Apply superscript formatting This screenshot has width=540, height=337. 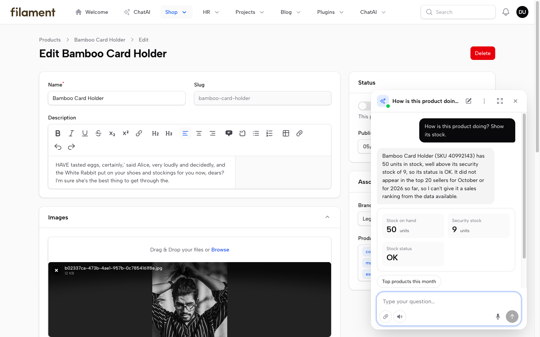[125, 133]
